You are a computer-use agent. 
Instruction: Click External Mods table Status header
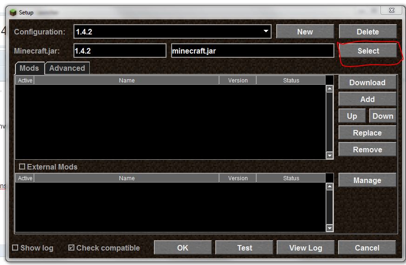[x=291, y=178]
